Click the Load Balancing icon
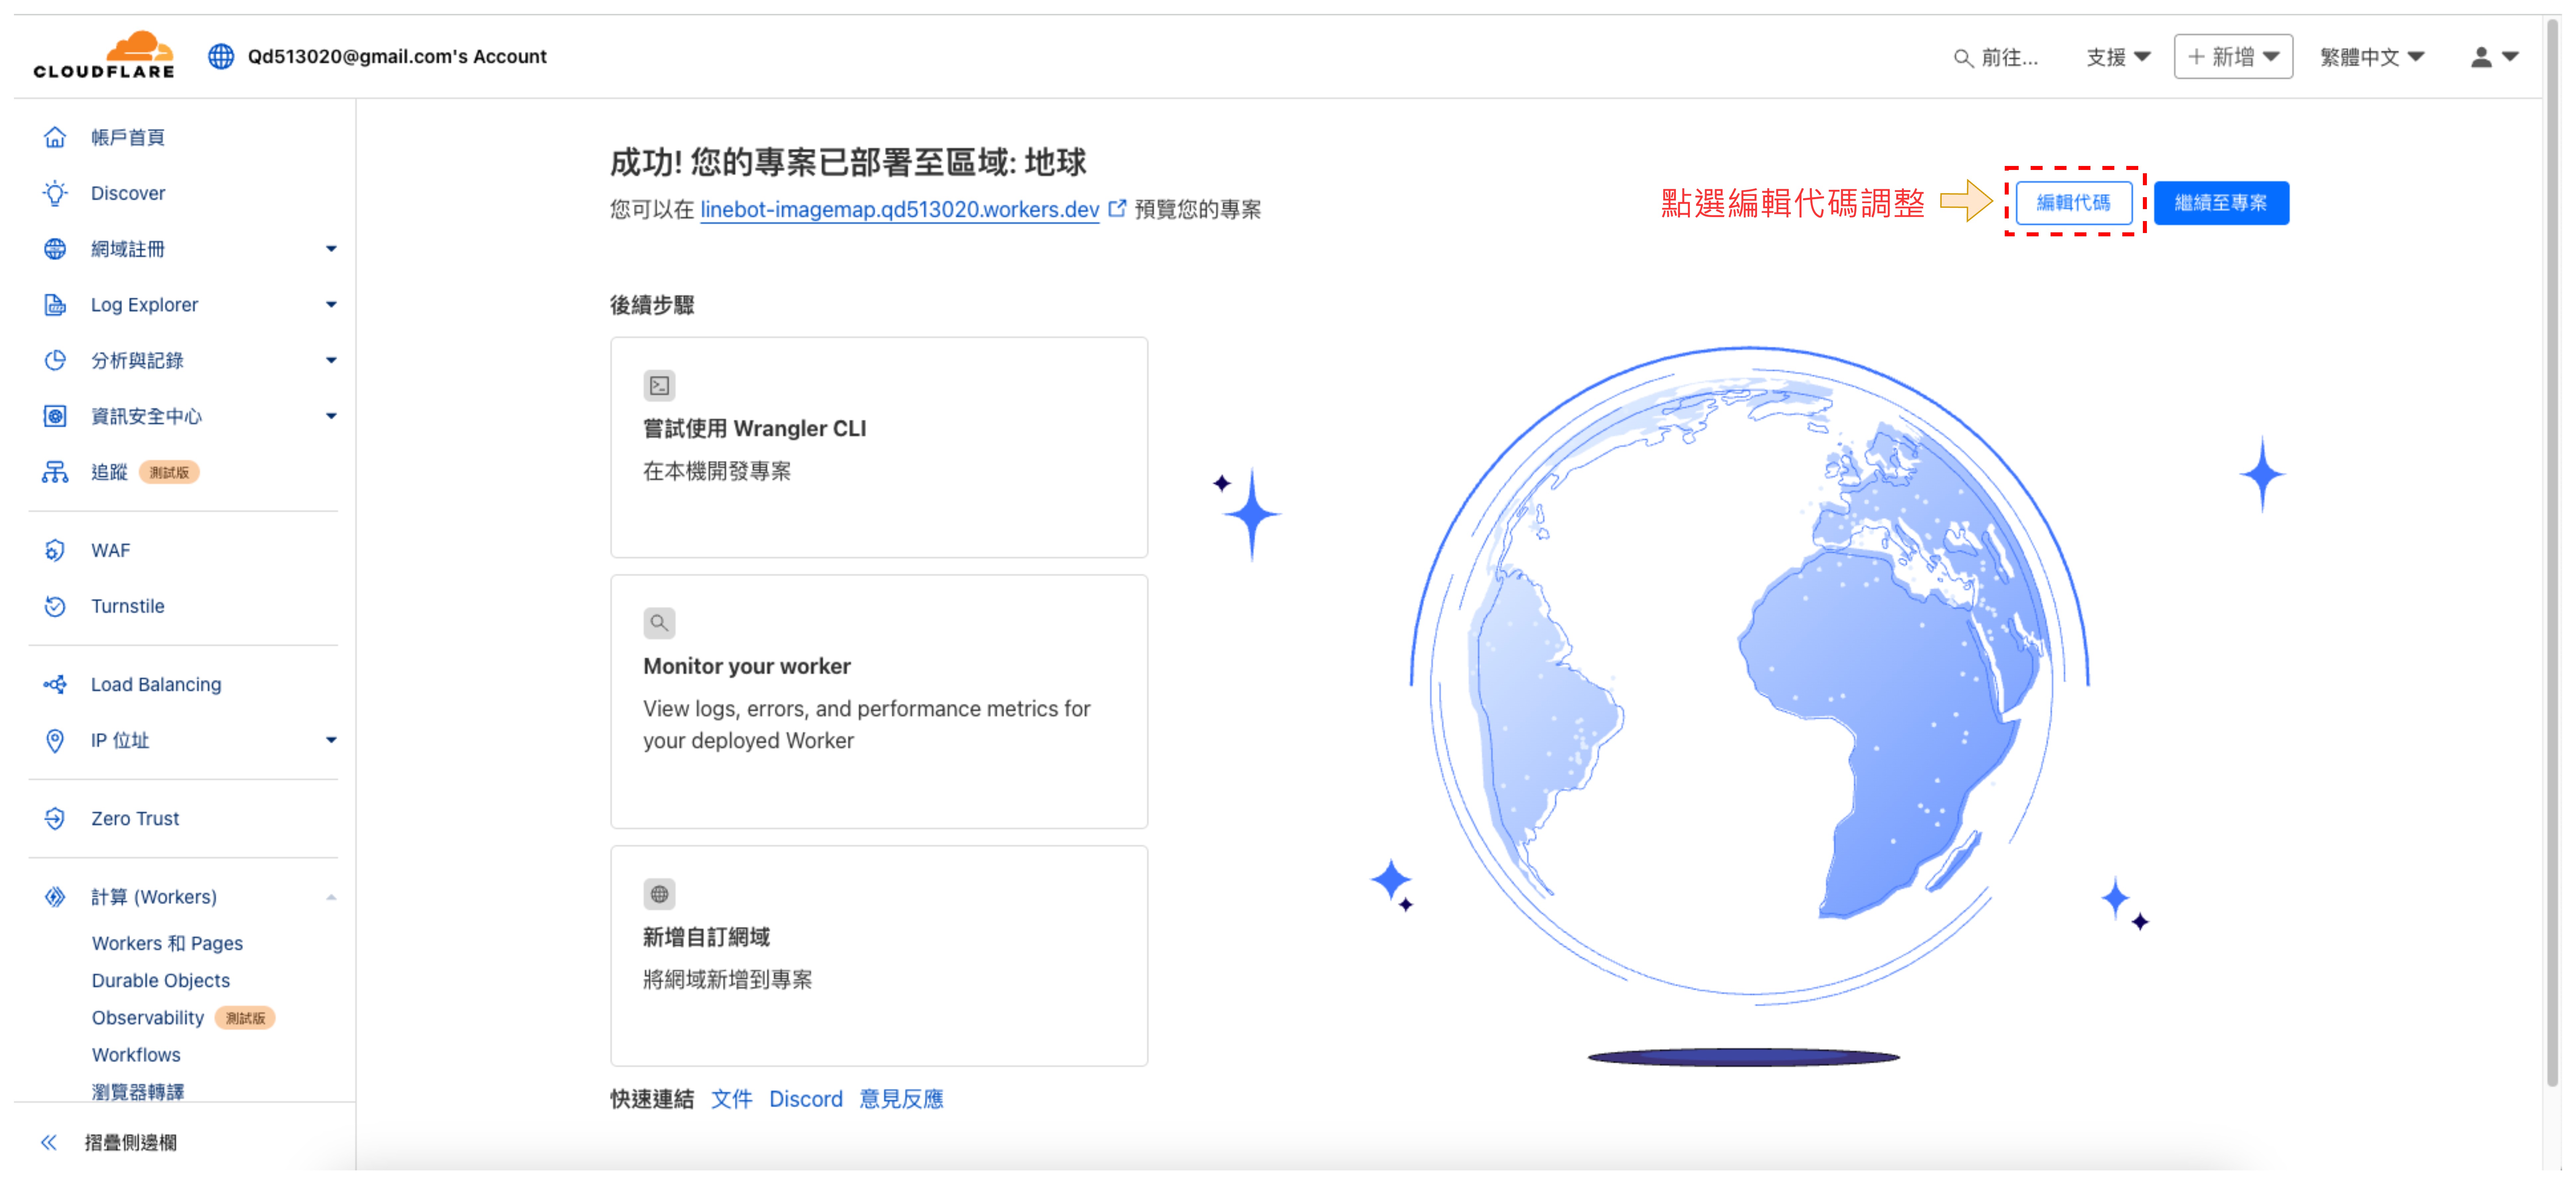Viewport: 2576px width, 1183px height. pyautogui.click(x=55, y=684)
